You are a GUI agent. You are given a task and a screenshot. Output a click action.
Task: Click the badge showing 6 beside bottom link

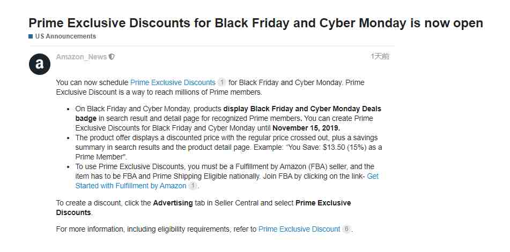[x=346, y=229]
